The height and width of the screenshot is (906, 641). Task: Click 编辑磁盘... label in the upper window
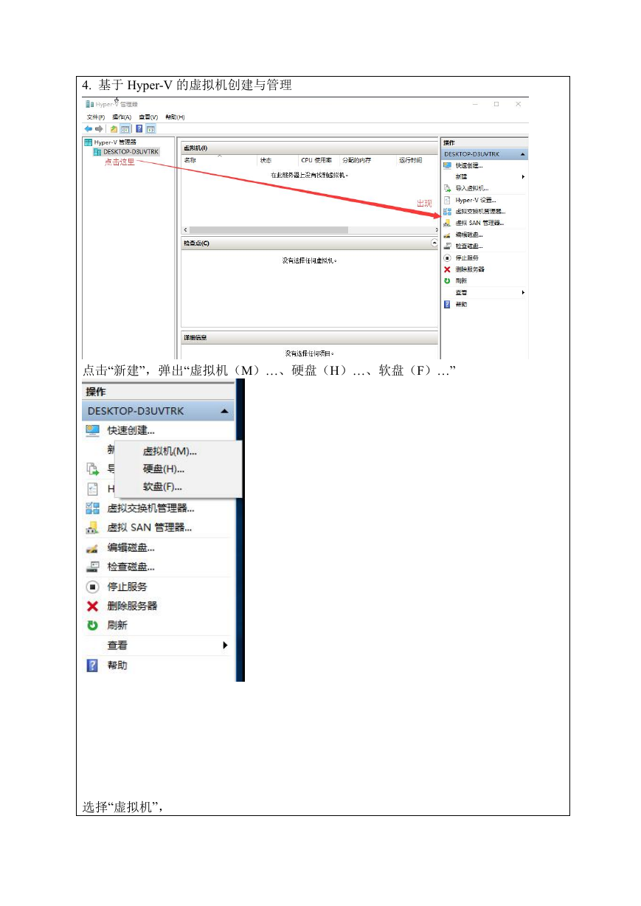(x=469, y=235)
